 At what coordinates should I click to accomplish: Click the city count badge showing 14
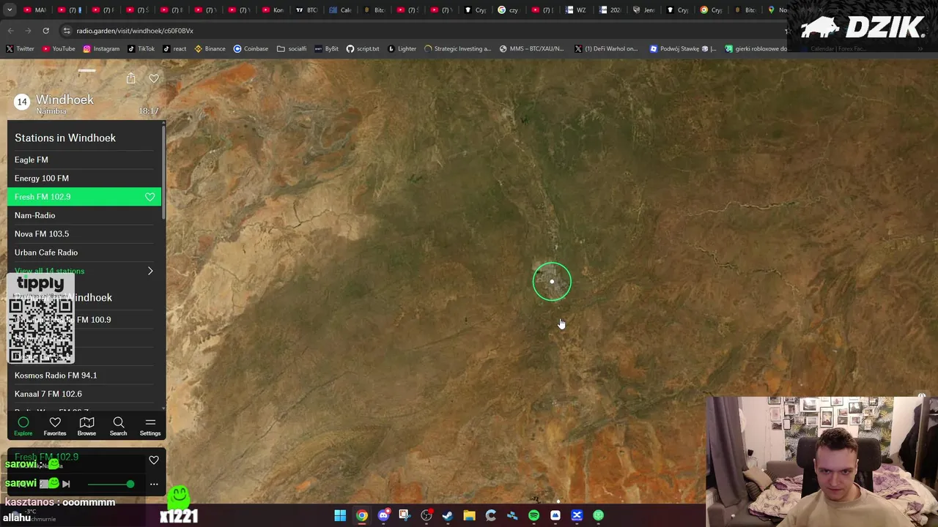point(22,102)
